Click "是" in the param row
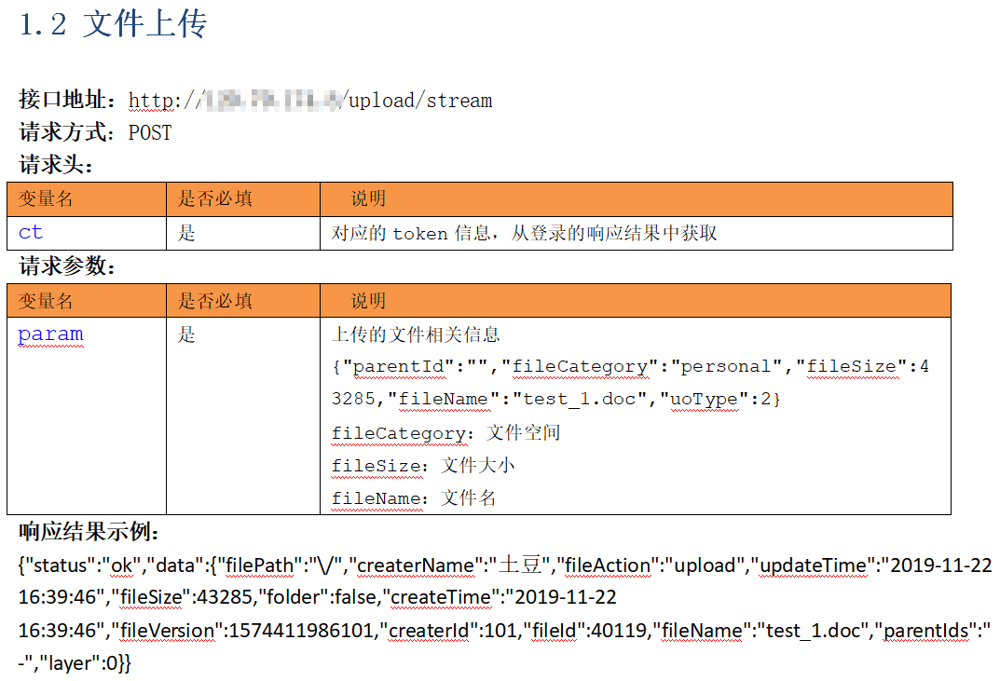Screen dimensions: 1000x681 (186, 334)
